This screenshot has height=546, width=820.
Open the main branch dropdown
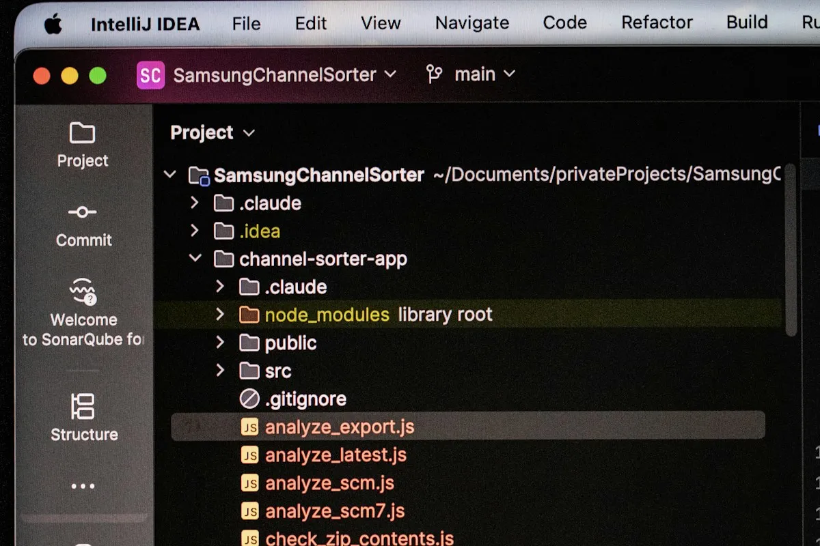pyautogui.click(x=485, y=74)
